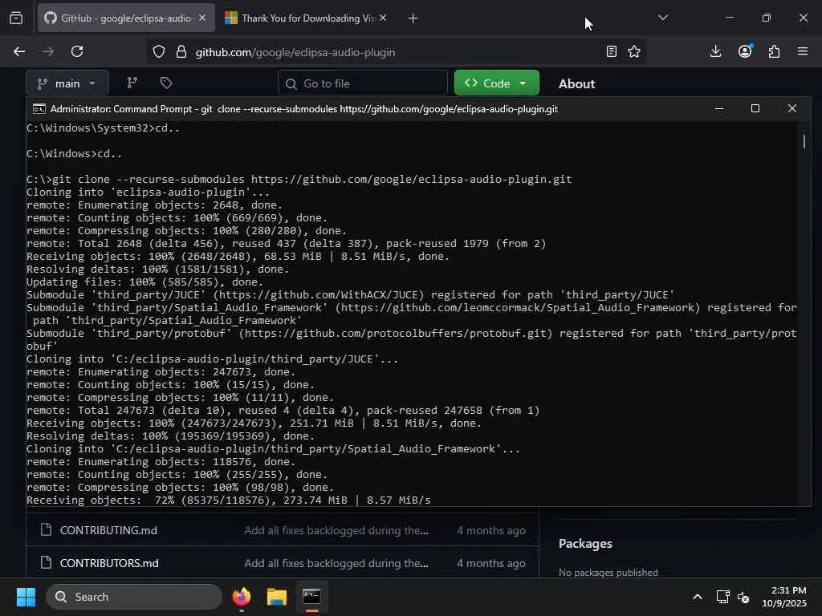
Task: Click the CONTRIBUTORS.md file icon
Action: (46, 562)
